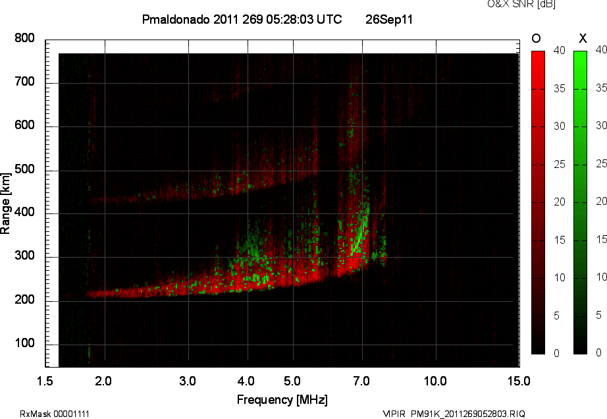Click the 5 tick beside the red O colorbar
Image resolution: width=607 pixels, height=419 pixels.
coord(557,316)
